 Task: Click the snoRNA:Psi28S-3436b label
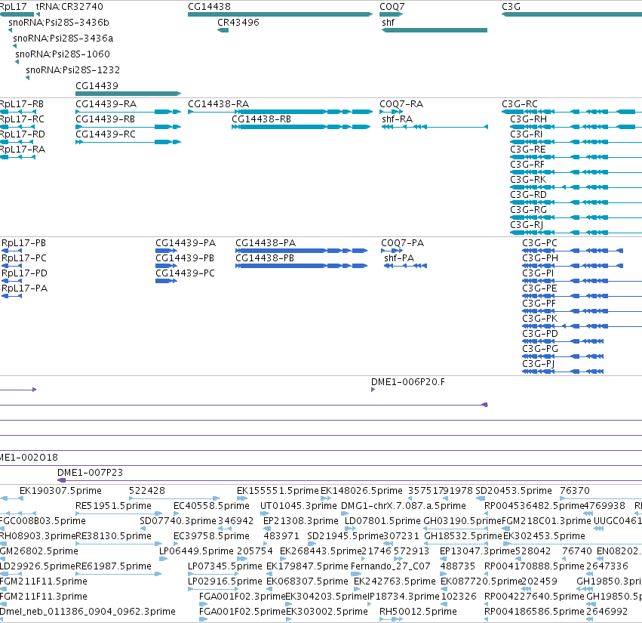pos(59,23)
